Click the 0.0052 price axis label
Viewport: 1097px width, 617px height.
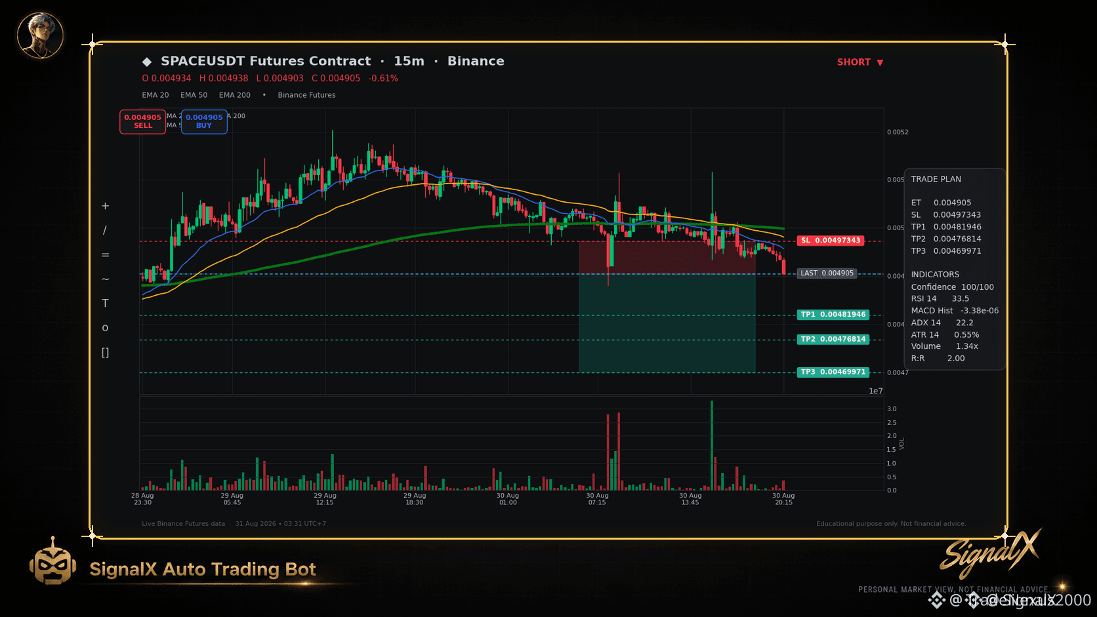click(898, 132)
